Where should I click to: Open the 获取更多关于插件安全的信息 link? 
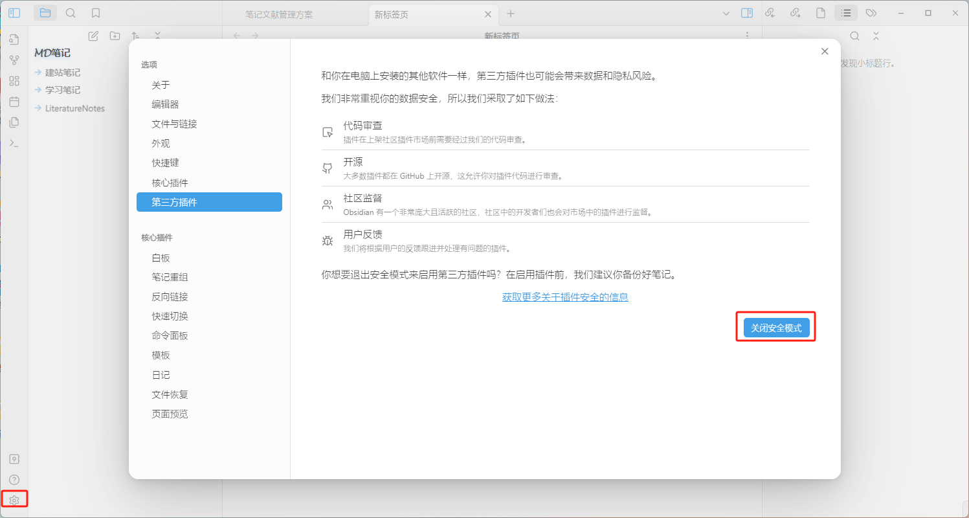[x=565, y=297]
